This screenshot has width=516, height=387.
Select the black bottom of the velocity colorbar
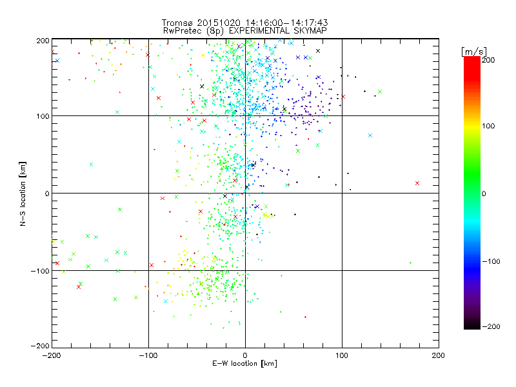pyautogui.click(x=472, y=325)
